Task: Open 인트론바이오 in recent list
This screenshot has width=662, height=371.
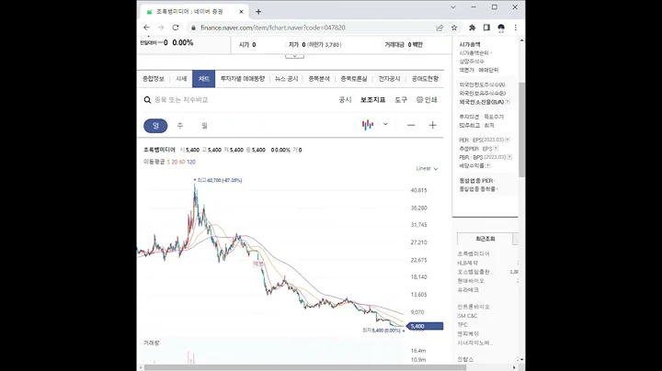Action: click(474, 307)
